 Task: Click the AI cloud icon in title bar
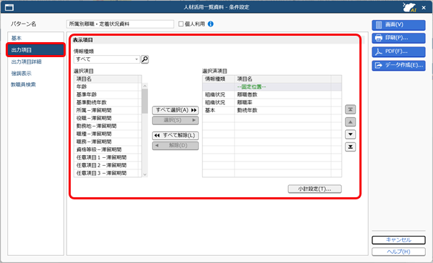pyautogui.click(x=409, y=7)
